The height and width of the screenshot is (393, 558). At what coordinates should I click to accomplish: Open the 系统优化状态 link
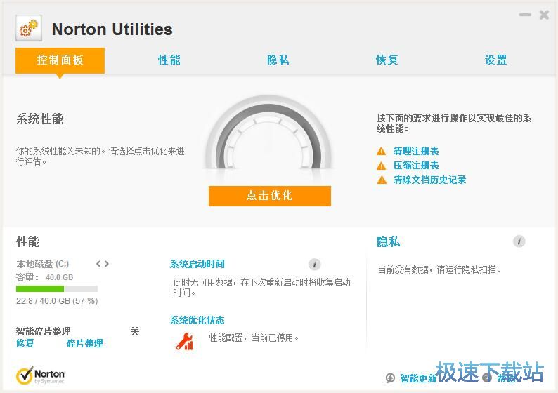click(197, 320)
